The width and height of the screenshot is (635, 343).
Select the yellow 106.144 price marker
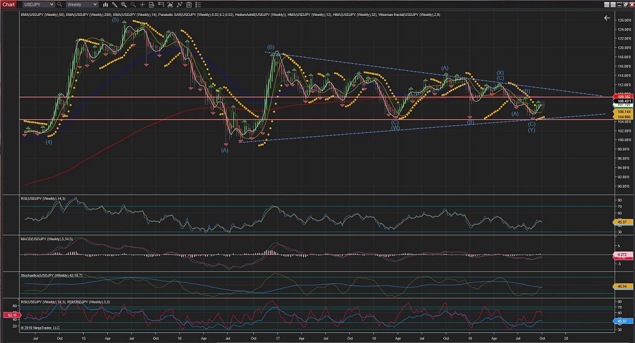pos(623,112)
